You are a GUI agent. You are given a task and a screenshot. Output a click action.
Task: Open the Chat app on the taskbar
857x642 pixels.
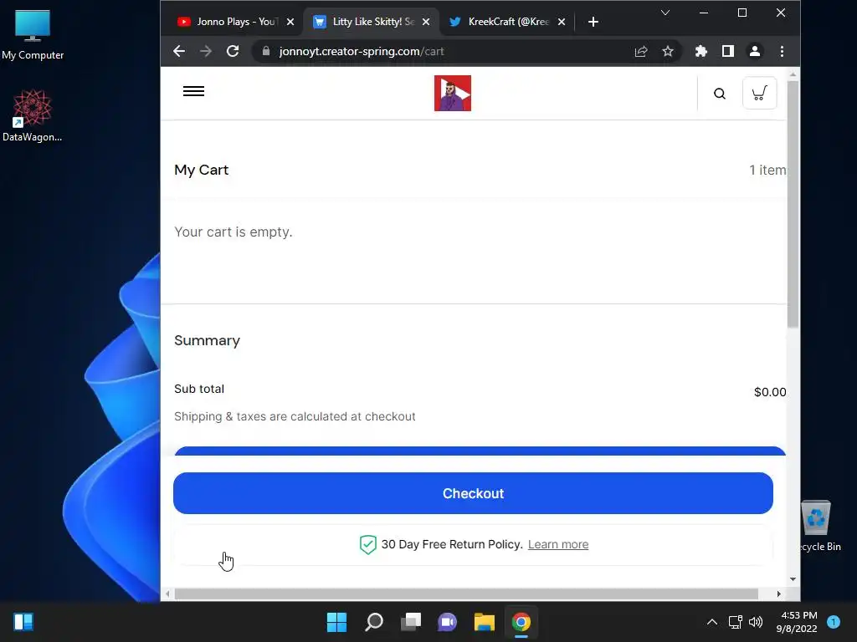tap(448, 622)
